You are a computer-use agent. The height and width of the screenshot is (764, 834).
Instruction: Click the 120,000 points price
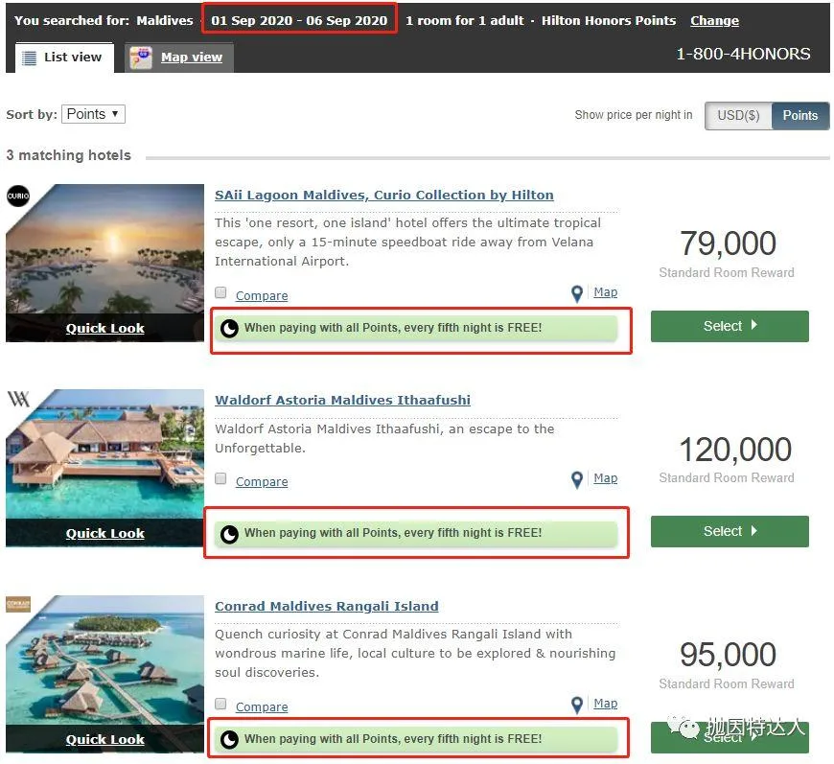(x=735, y=450)
